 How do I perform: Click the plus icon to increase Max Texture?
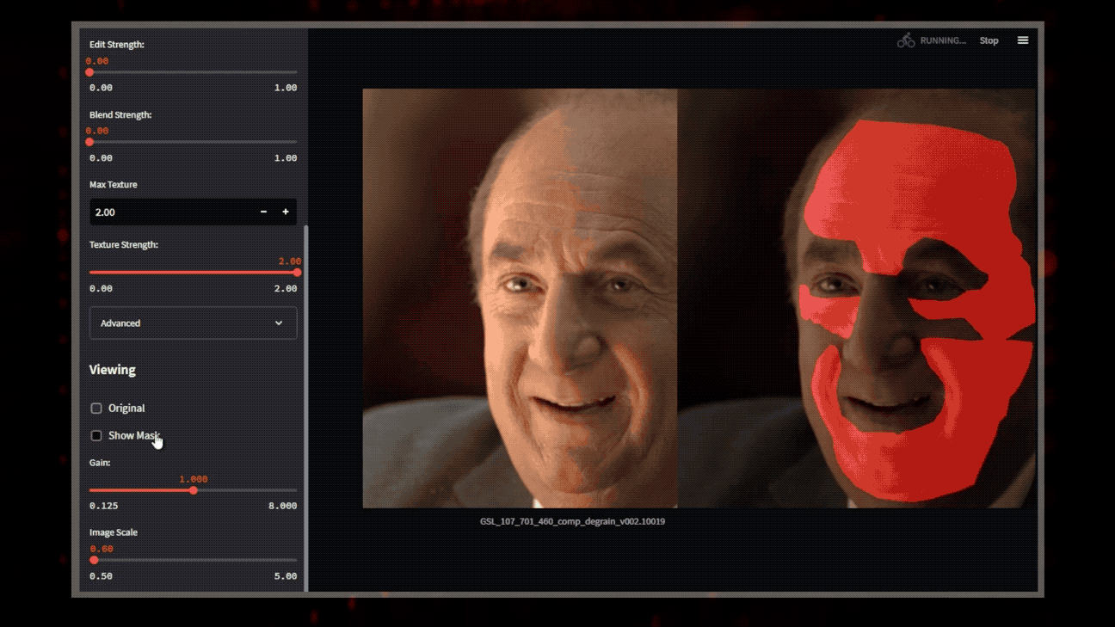(x=286, y=212)
